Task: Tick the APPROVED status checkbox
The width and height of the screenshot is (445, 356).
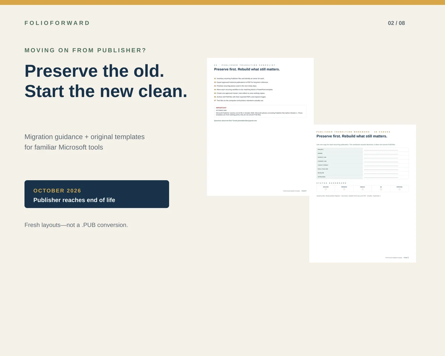Action: [399, 189]
